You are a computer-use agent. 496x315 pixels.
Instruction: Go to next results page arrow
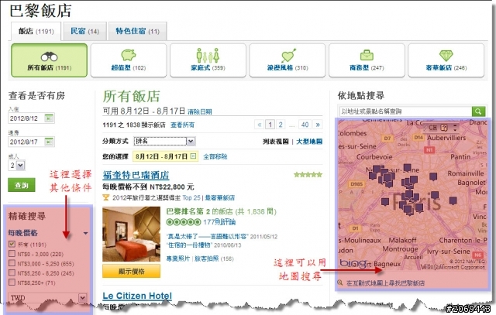click(318, 125)
